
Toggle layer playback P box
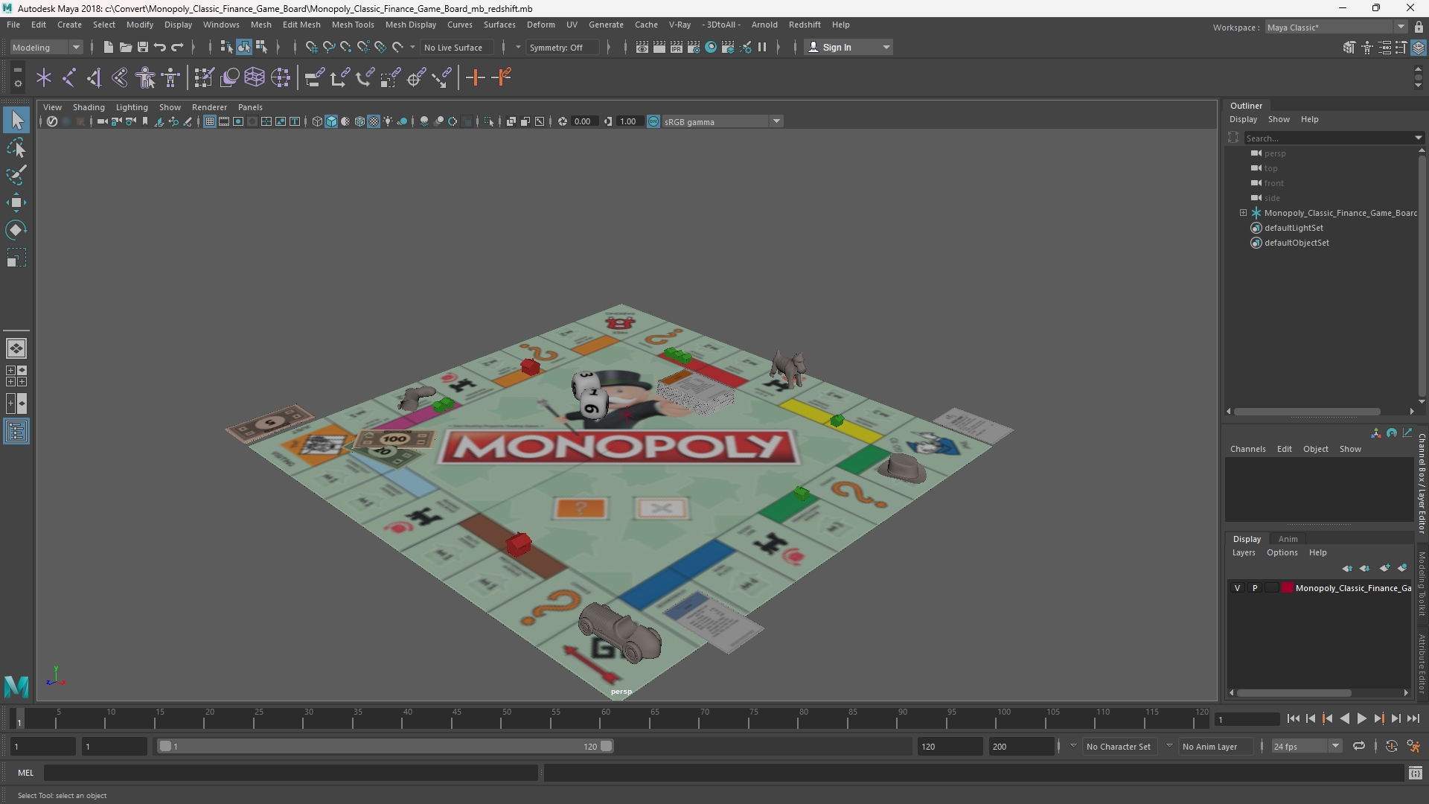coord(1255,588)
